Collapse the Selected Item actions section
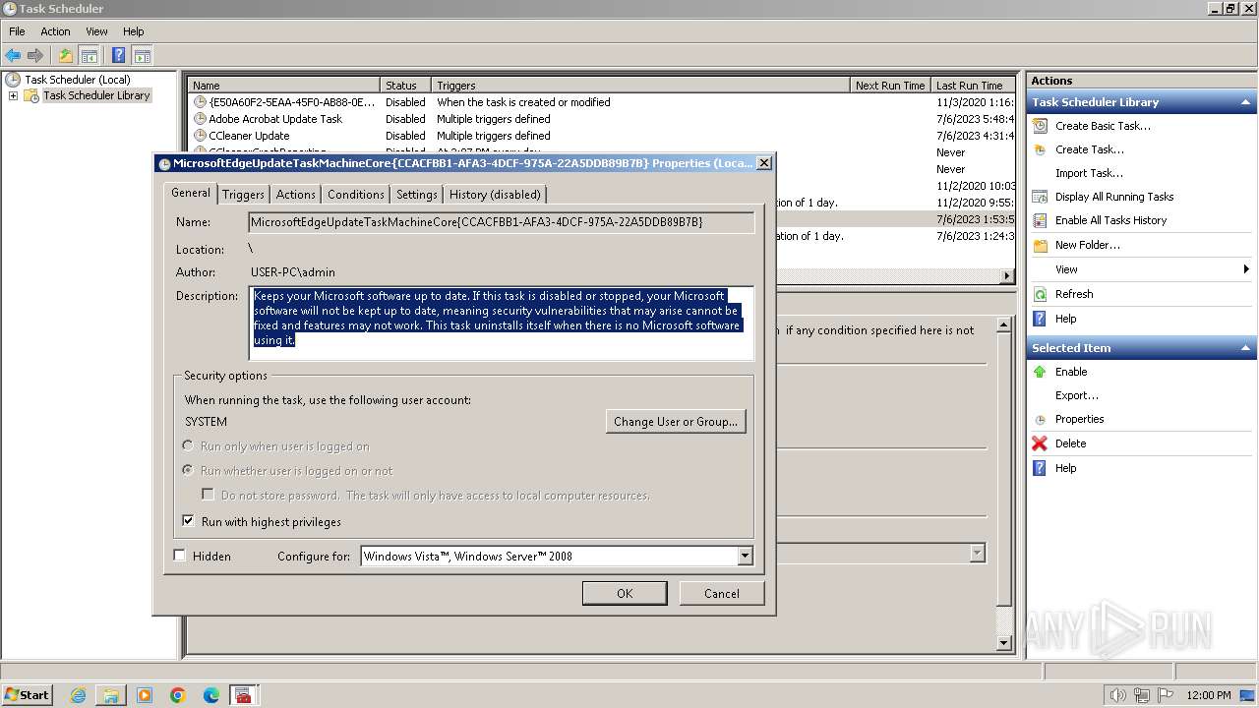The width and height of the screenshot is (1259, 708). pos(1246,348)
